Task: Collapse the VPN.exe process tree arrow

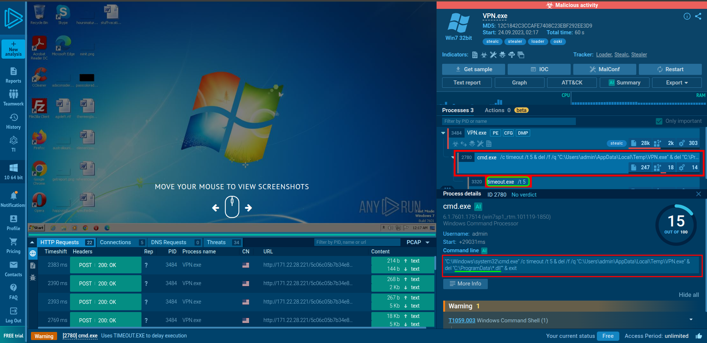Action: [443, 133]
